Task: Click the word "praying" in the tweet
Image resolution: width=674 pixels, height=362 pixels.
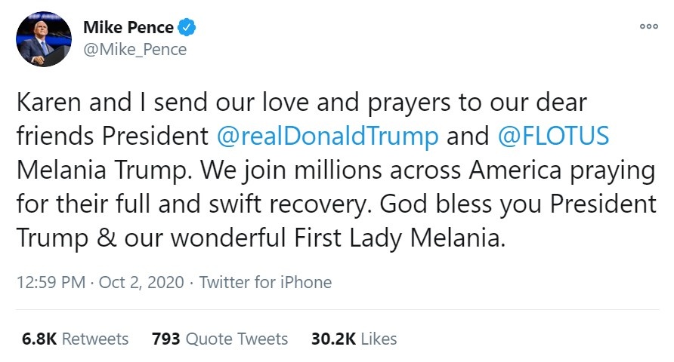Action: pos(608,170)
